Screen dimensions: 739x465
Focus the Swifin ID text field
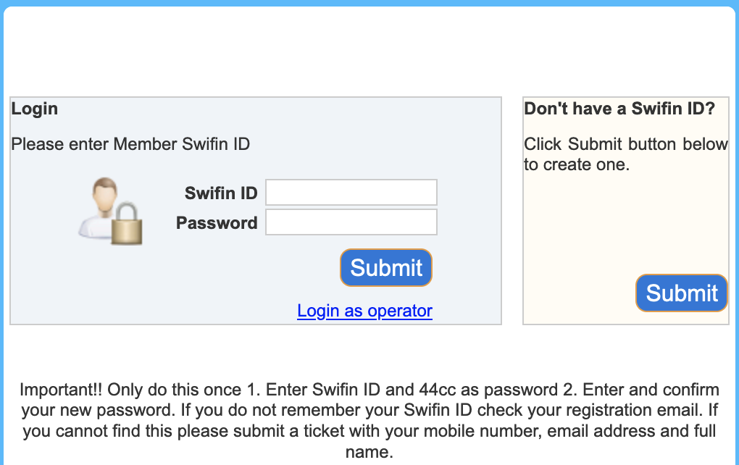(351, 192)
